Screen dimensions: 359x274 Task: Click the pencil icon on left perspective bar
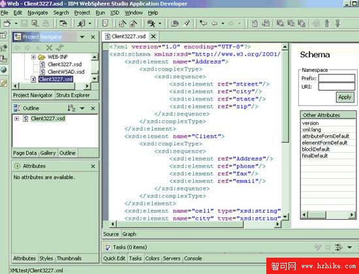(x=4, y=83)
